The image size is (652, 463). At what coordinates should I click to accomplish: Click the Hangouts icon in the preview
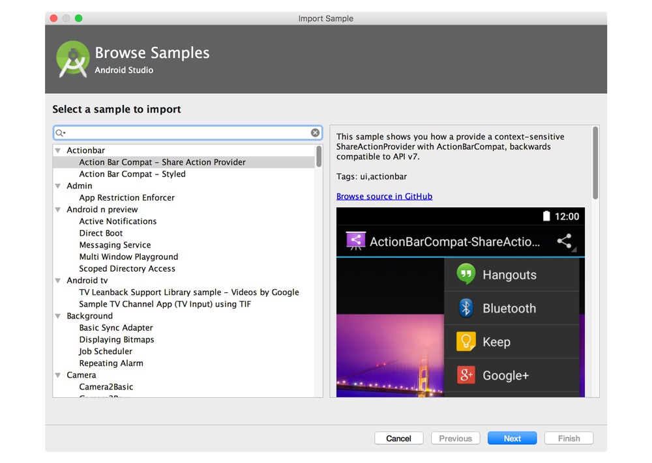(x=466, y=274)
